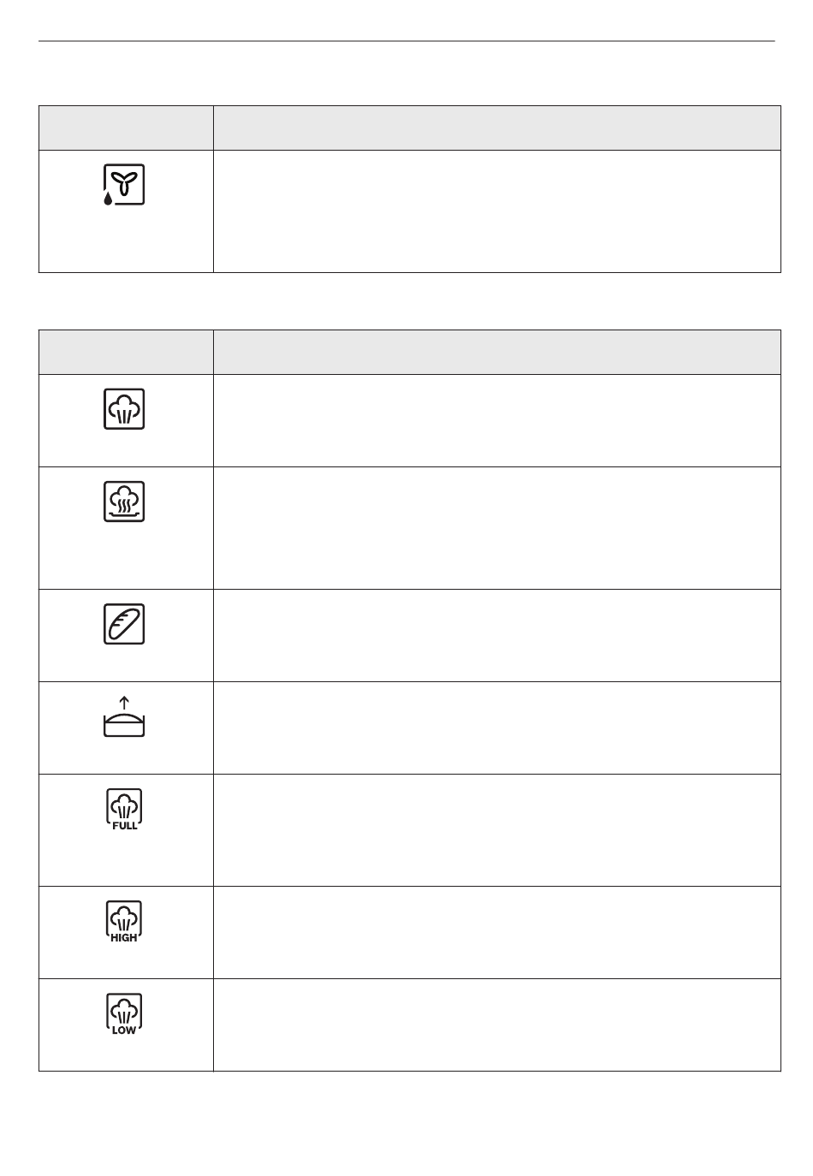Select the narrow gray header cell above fan icon

click(x=126, y=128)
